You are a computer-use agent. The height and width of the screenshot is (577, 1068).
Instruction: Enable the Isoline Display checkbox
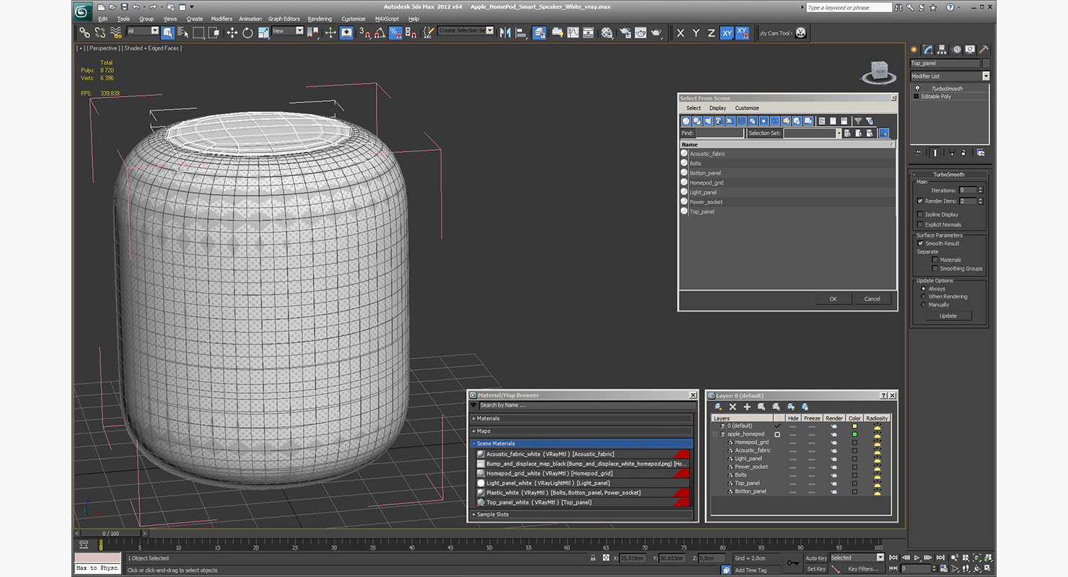point(919,214)
